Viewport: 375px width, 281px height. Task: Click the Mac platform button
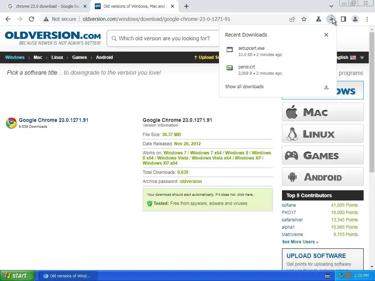(x=323, y=112)
